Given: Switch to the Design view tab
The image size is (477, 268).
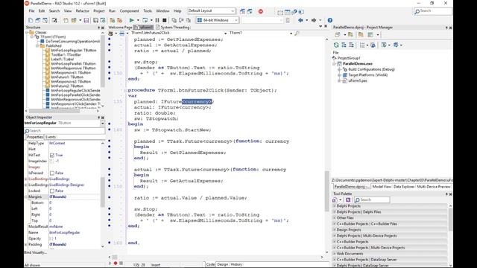Looking at the screenshot, I should pyautogui.click(x=222, y=264).
